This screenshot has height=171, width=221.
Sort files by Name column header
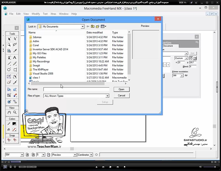pyautogui.click(x=56, y=32)
